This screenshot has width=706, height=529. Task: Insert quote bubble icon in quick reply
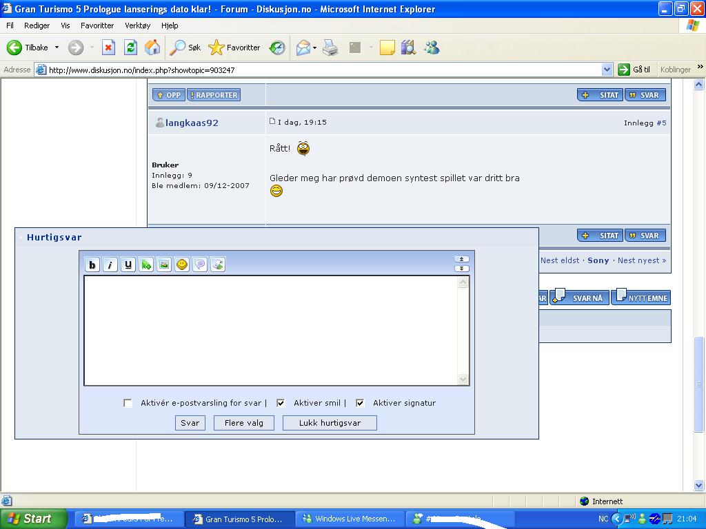click(200, 264)
